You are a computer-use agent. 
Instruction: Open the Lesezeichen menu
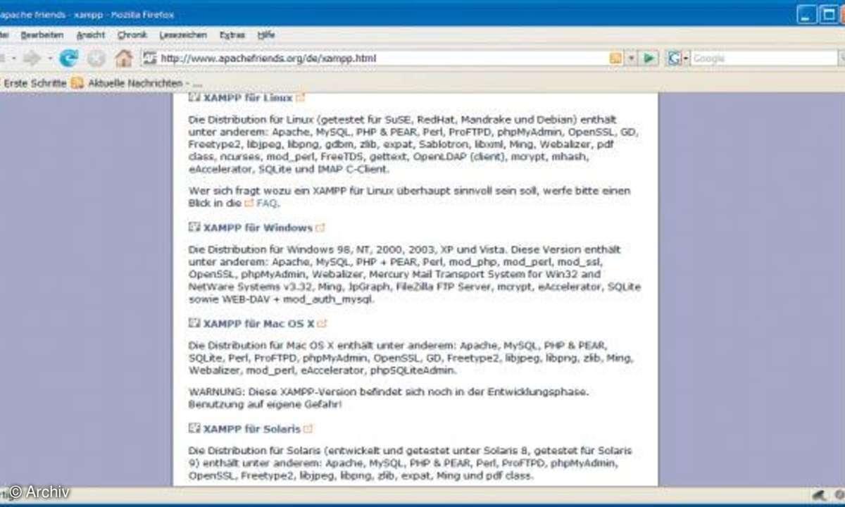click(183, 35)
